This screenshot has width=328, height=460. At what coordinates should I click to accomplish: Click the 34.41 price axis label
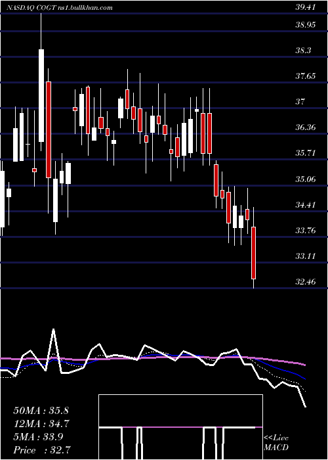306,204
